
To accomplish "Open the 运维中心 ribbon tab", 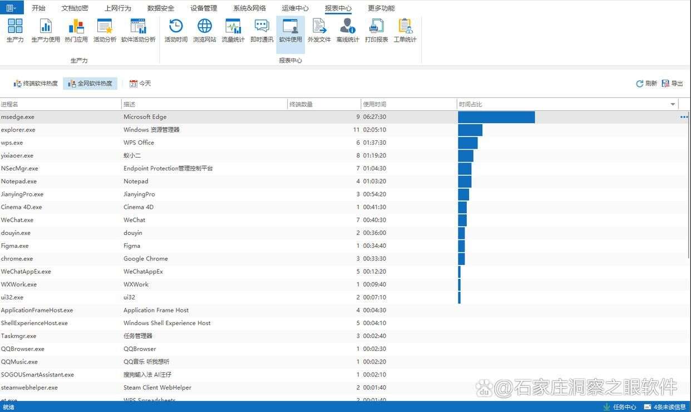I will point(295,8).
